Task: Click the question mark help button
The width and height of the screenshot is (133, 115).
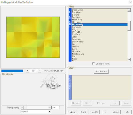Action: [x=105, y=112]
